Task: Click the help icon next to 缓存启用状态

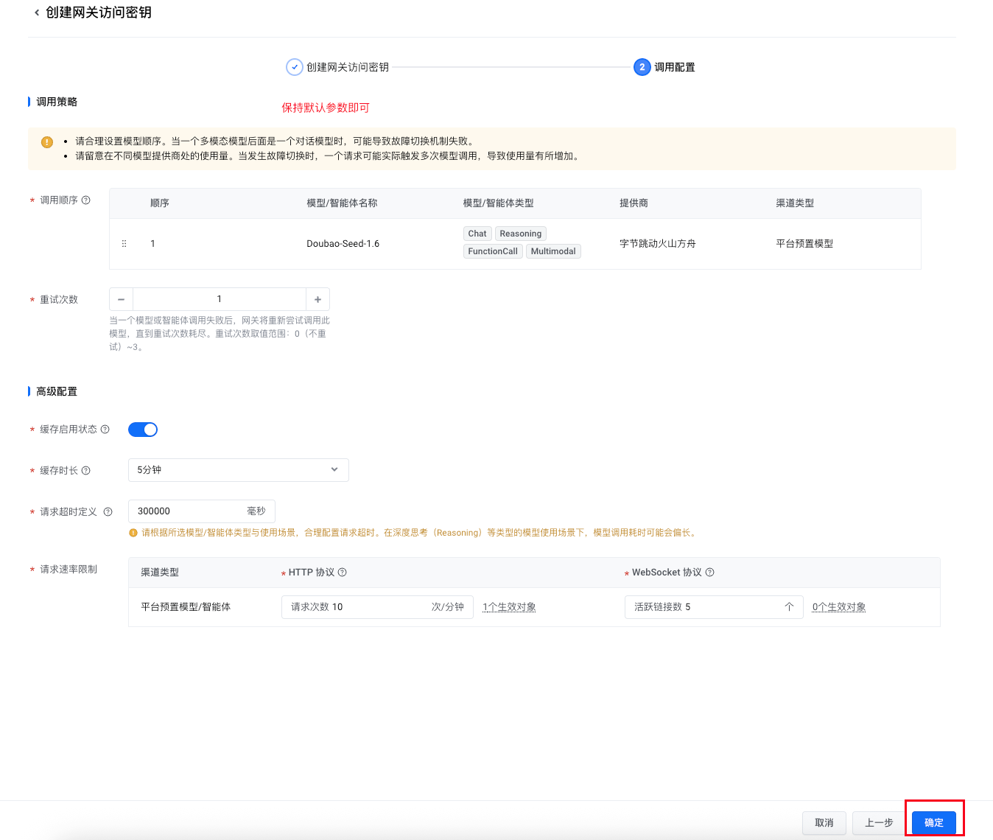Action: (x=105, y=430)
